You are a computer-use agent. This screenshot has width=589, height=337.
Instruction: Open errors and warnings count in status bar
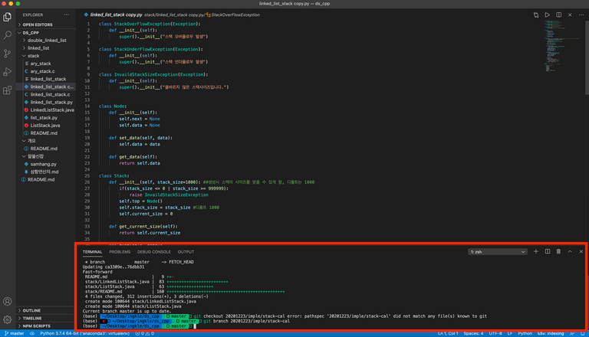144,333
